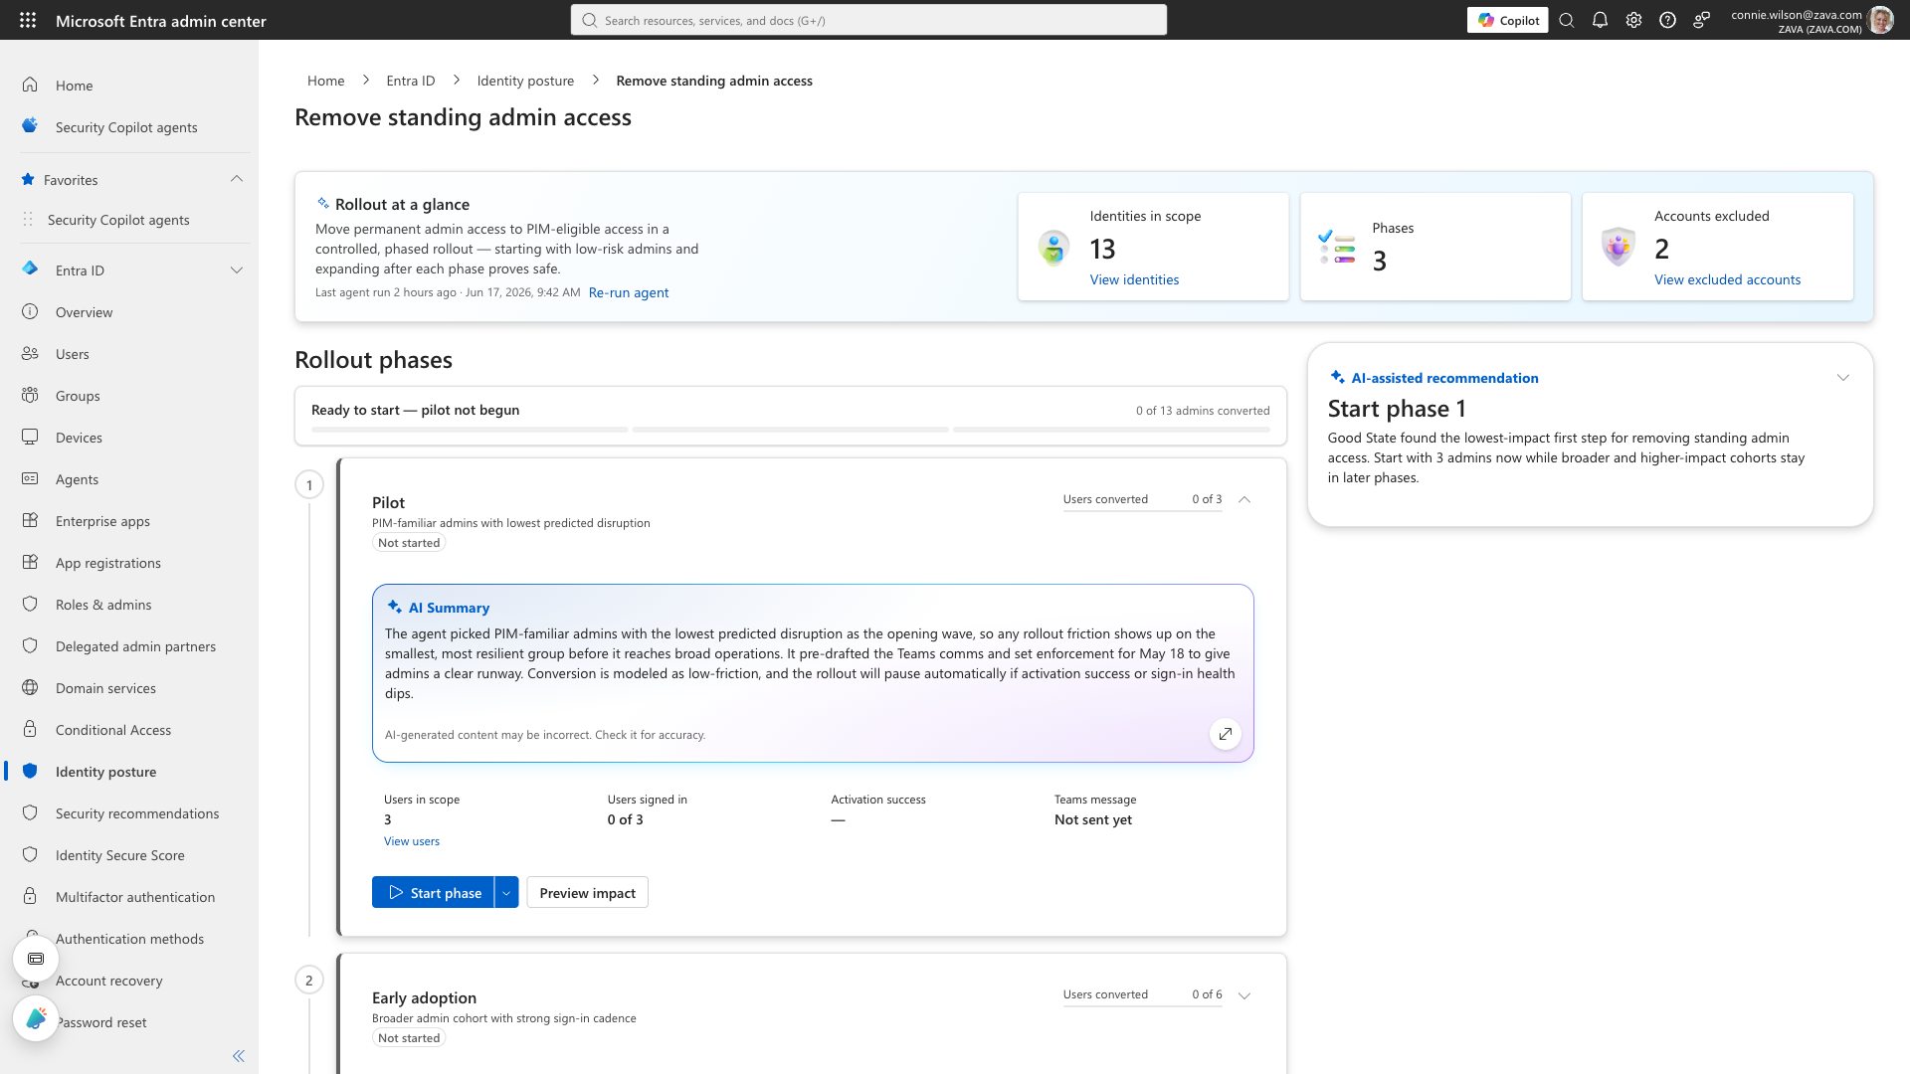Image resolution: width=1910 pixels, height=1074 pixels.
Task: Click the Accounts excluded shield icon
Action: (x=1619, y=247)
